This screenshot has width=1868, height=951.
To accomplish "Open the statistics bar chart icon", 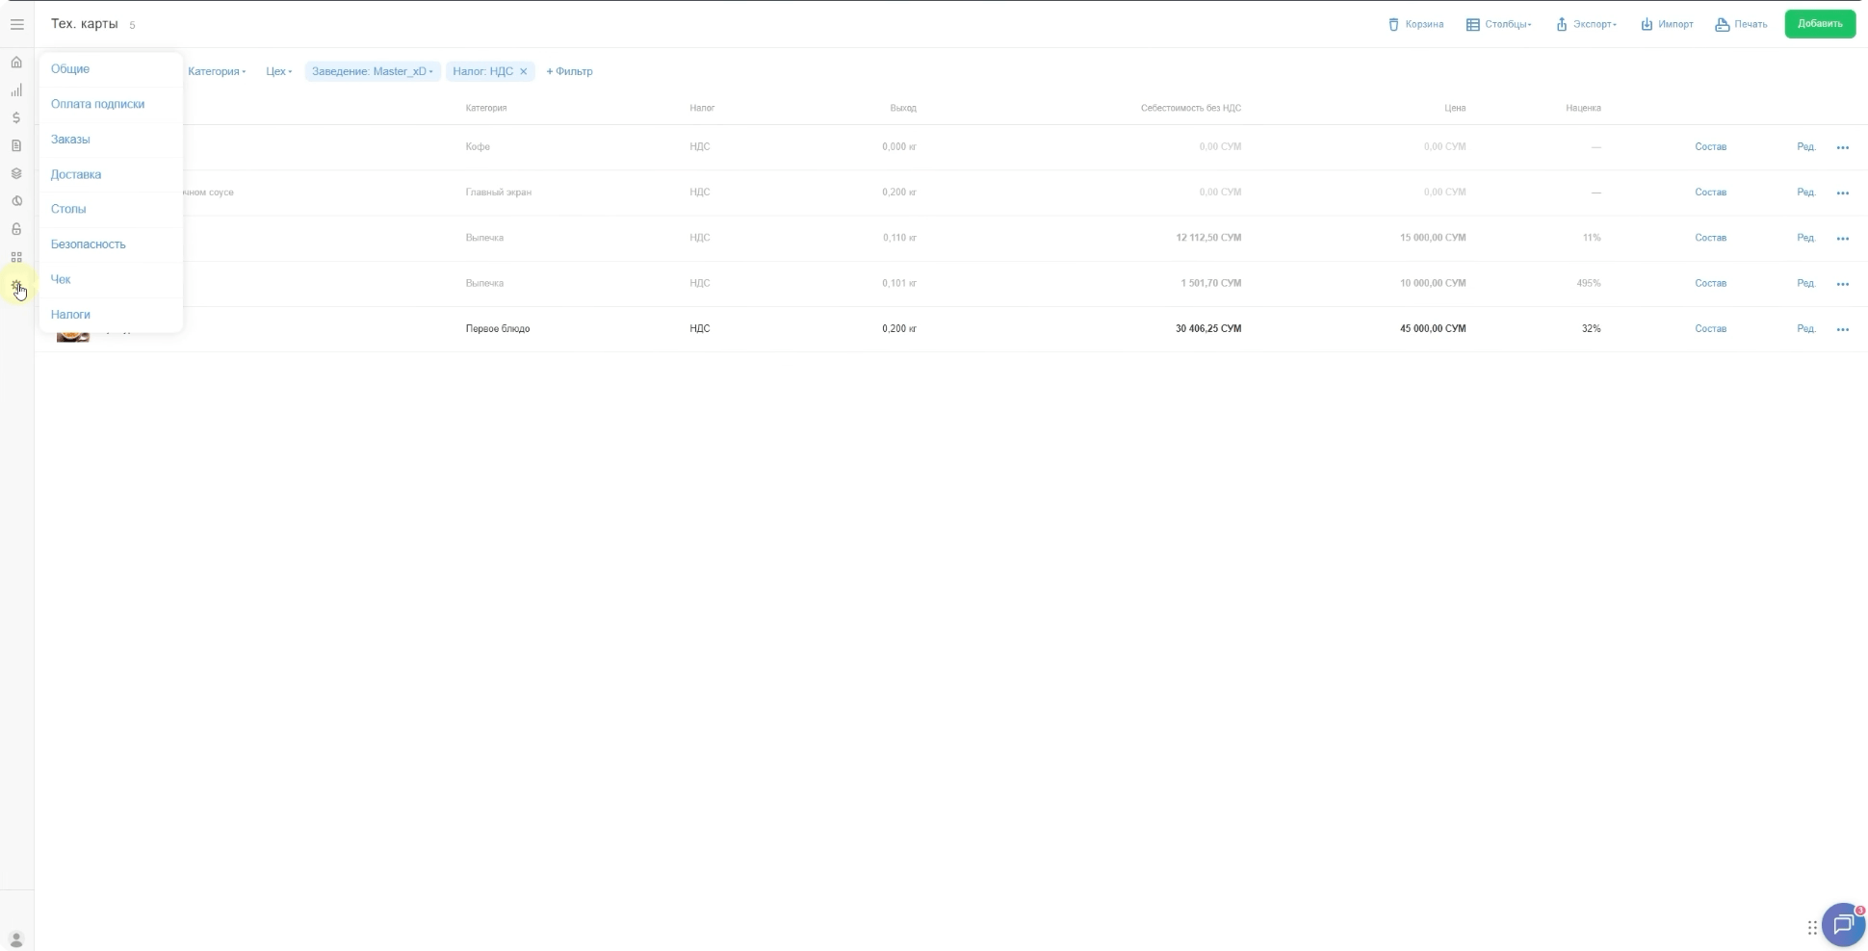I will point(16,90).
